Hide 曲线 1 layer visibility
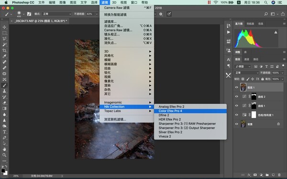287x179 pixels. 236,105
